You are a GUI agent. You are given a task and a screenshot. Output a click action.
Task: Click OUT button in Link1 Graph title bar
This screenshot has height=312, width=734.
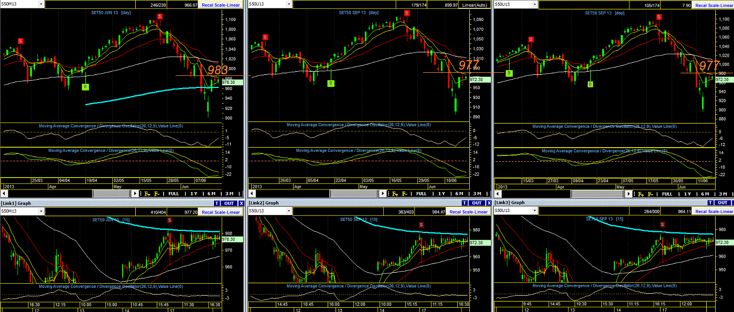point(229,203)
